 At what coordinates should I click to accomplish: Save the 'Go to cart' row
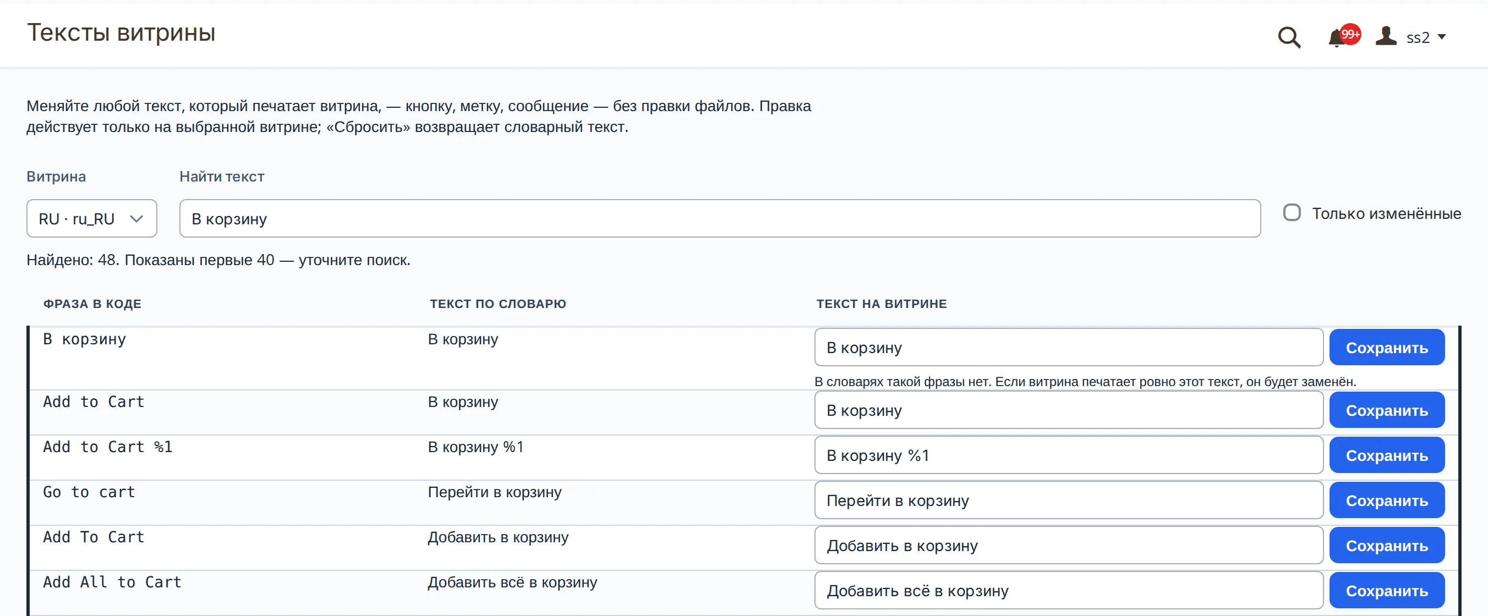(x=1386, y=501)
